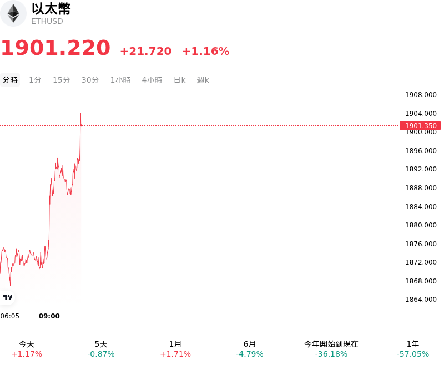
Task: Select the 今天 +1.17% performance period
Action: [27, 349]
